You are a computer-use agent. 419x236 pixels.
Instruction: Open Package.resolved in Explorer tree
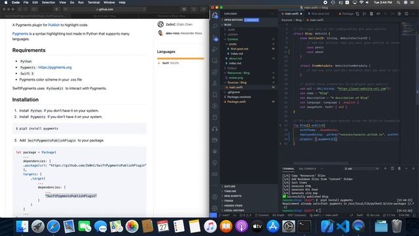click(x=238, y=97)
